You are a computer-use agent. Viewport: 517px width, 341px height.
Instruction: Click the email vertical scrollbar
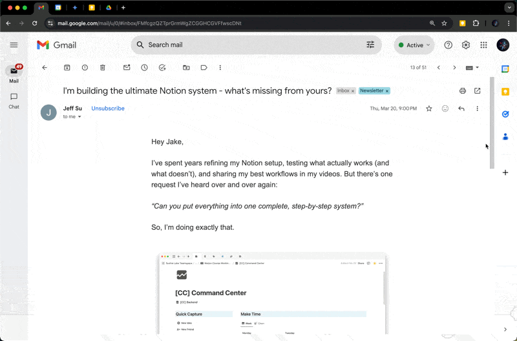pyautogui.click(x=492, y=123)
